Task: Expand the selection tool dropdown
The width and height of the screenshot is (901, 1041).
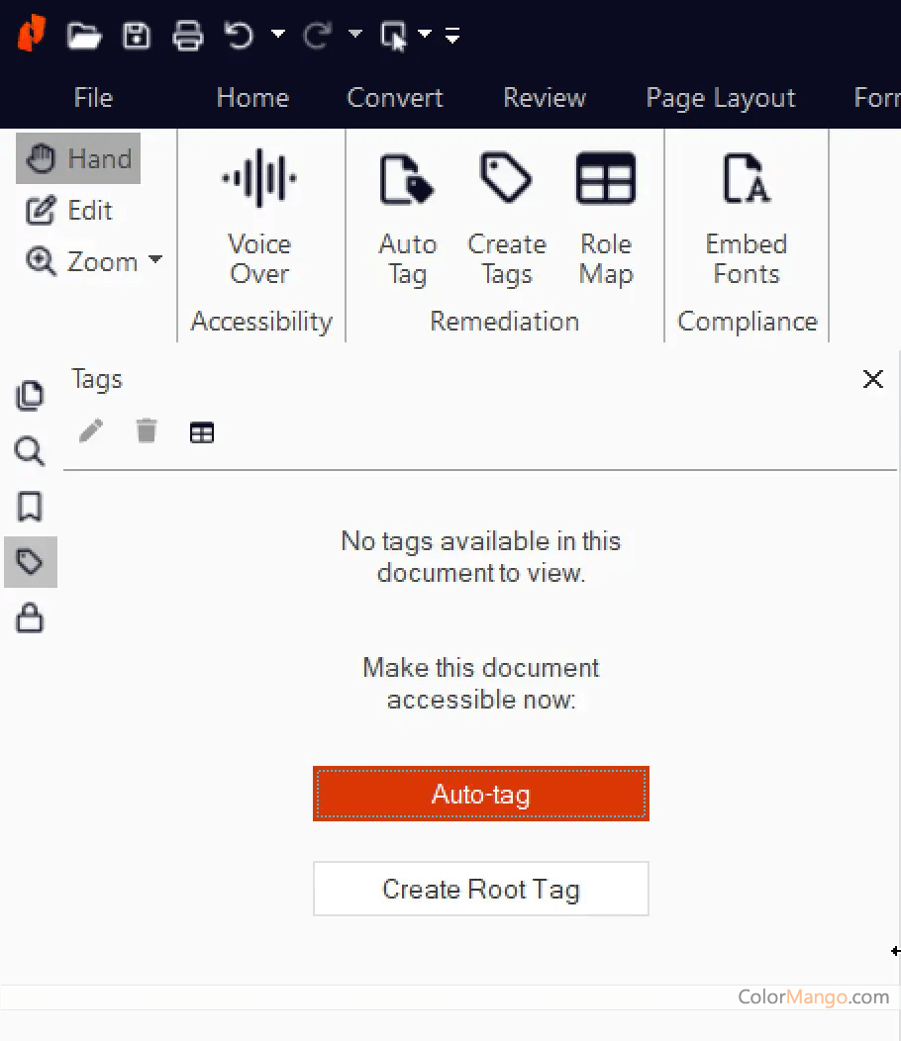Action: (424, 36)
